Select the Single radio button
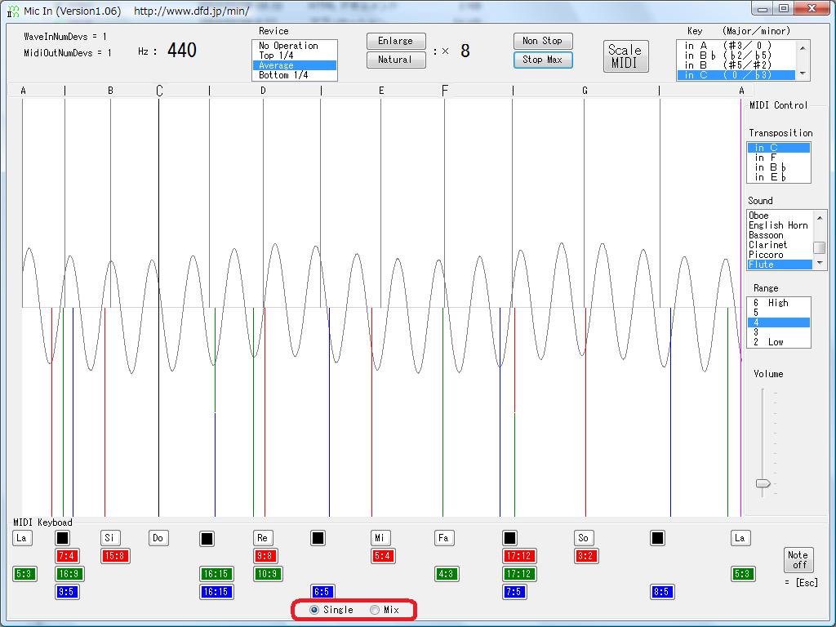The width and height of the screenshot is (836, 627). 331,610
